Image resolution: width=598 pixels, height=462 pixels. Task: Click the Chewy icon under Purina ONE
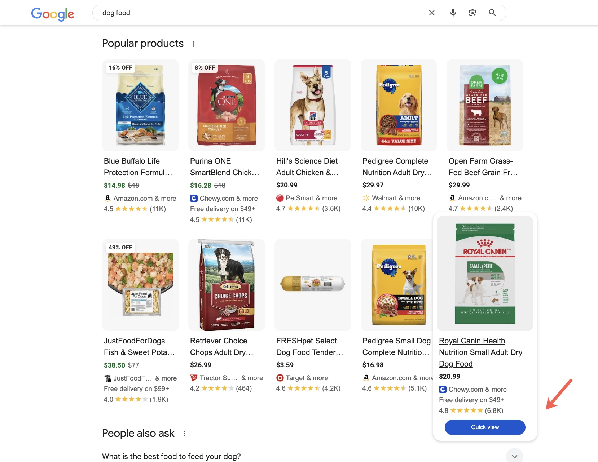click(194, 198)
